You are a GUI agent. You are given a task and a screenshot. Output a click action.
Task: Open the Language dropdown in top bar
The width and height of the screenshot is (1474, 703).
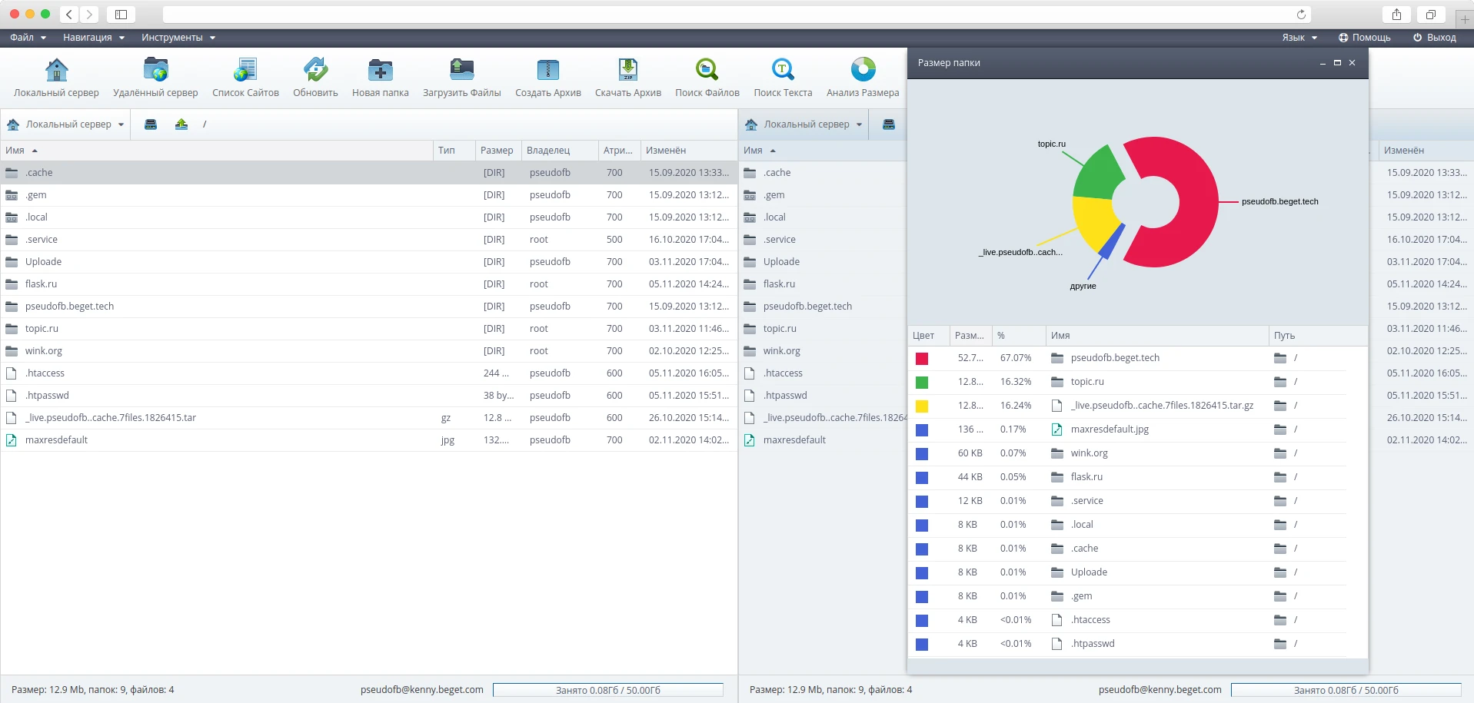[x=1299, y=38]
